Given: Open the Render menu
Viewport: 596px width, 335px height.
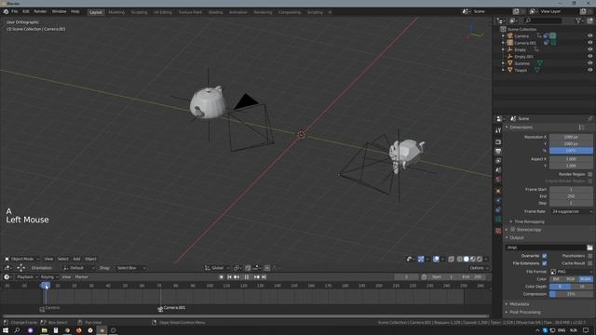Looking at the screenshot, I should click(x=40, y=12).
